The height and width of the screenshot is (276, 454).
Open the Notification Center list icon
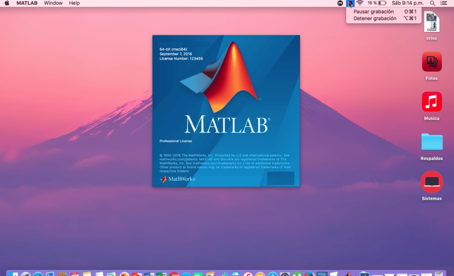pyautogui.click(x=444, y=3)
